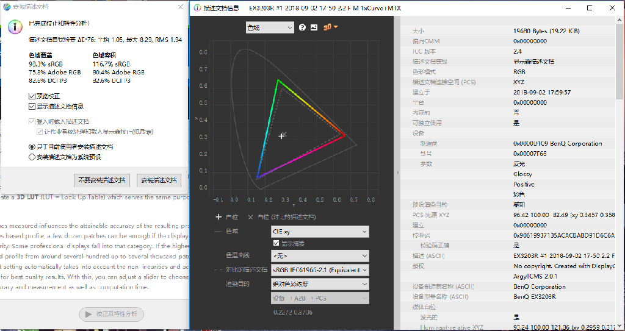Open the sRGB IEC61966-2.1 comparison profile dropdown
This screenshot has width=625, height=331.
tap(320, 269)
